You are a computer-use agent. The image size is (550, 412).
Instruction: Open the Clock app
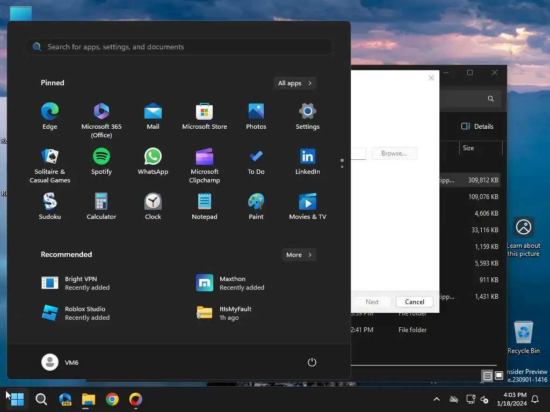153,207
